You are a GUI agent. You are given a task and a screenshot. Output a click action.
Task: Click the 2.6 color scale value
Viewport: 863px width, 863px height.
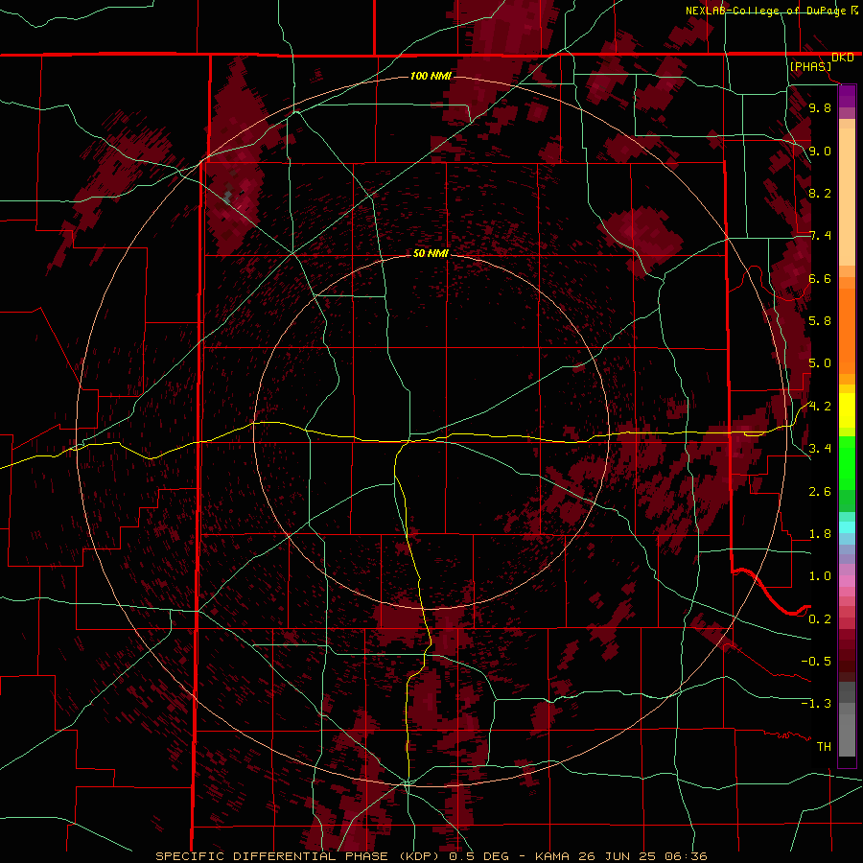click(x=820, y=491)
